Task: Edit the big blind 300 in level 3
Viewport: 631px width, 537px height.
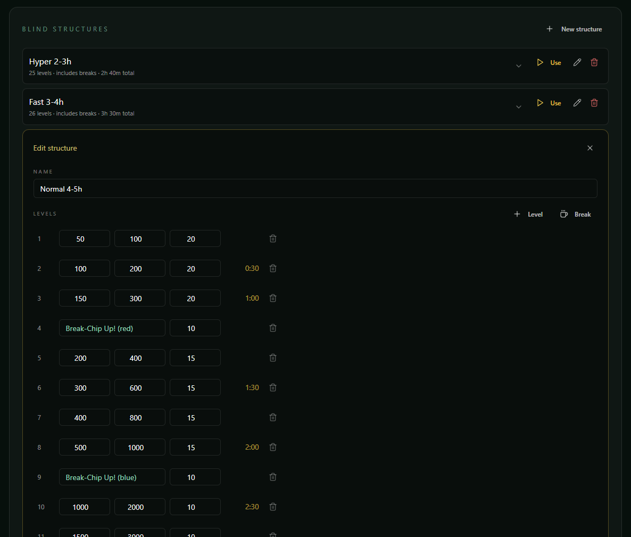Action: [x=139, y=298]
